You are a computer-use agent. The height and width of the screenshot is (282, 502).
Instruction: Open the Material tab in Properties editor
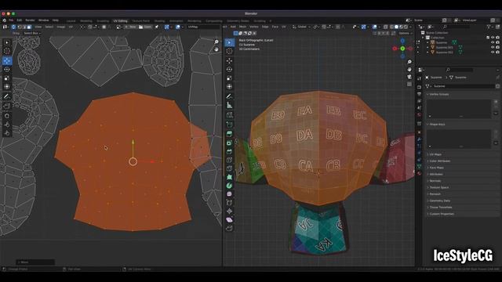[x=419, y=173]
